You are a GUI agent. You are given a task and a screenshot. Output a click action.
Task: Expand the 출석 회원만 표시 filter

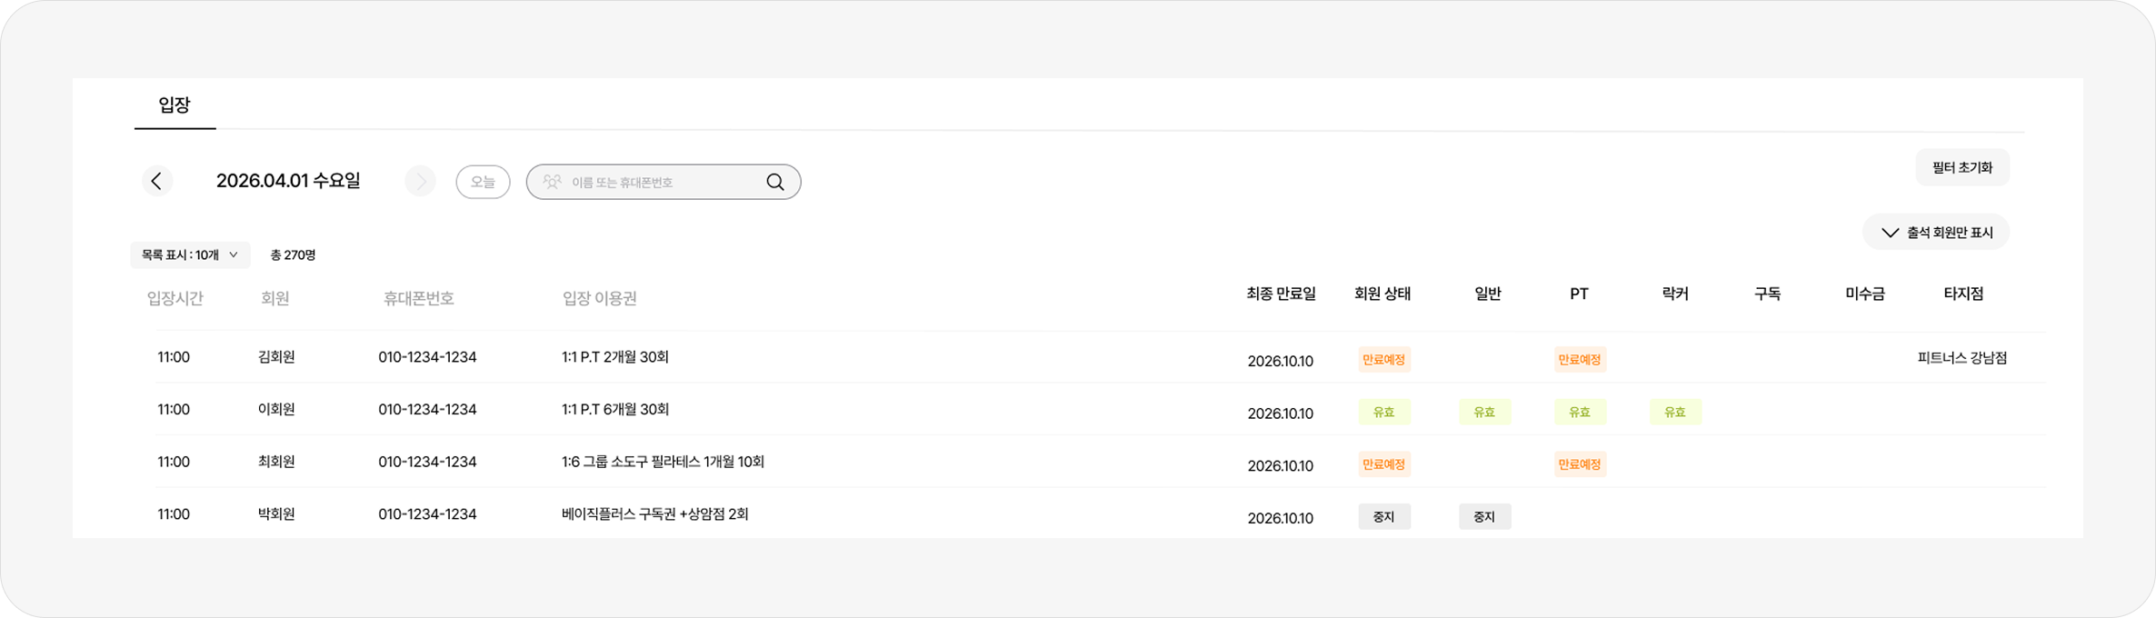tap(1936, 233)
